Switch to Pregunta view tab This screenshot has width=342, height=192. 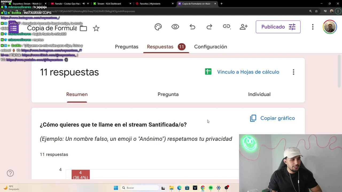168,94
